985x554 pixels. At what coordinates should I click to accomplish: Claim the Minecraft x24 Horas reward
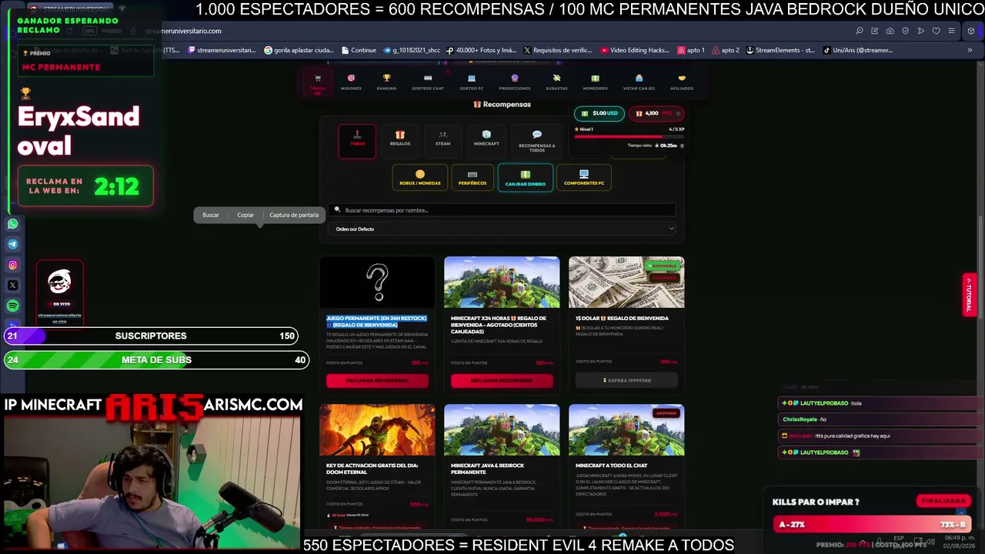coord(502,380)
